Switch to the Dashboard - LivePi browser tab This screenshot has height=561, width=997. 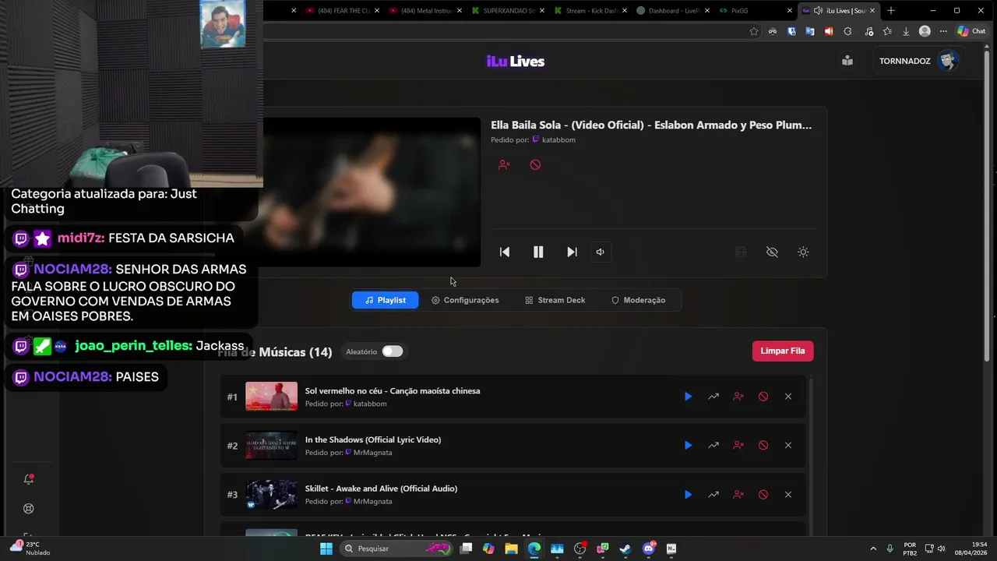[x=673, y=11]
